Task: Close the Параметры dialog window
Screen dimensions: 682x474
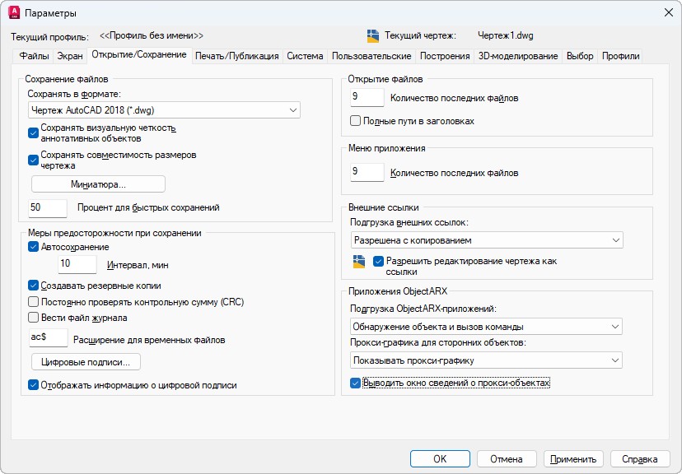Action: 667,12
